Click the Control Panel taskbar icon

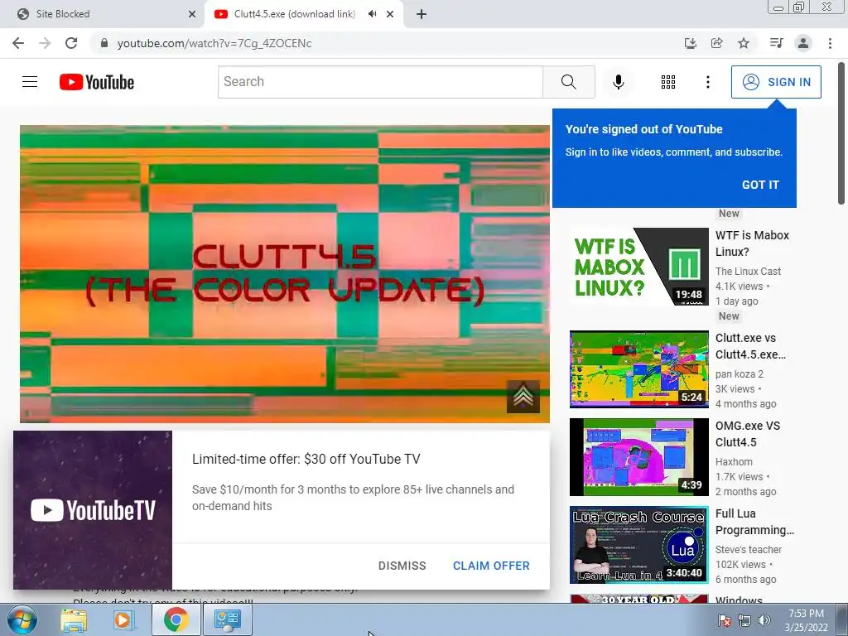(227, 619)
